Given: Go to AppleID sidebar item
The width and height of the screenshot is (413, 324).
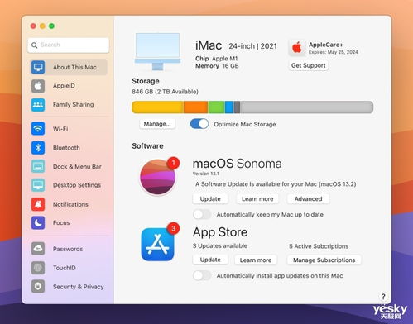Looking at the screenshot, I should pos(68,86).
